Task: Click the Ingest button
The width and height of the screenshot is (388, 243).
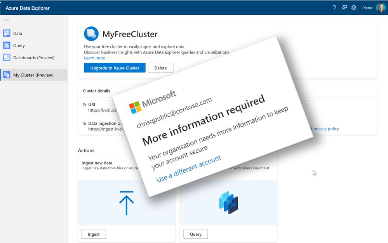Action: [x=94, y=234]
